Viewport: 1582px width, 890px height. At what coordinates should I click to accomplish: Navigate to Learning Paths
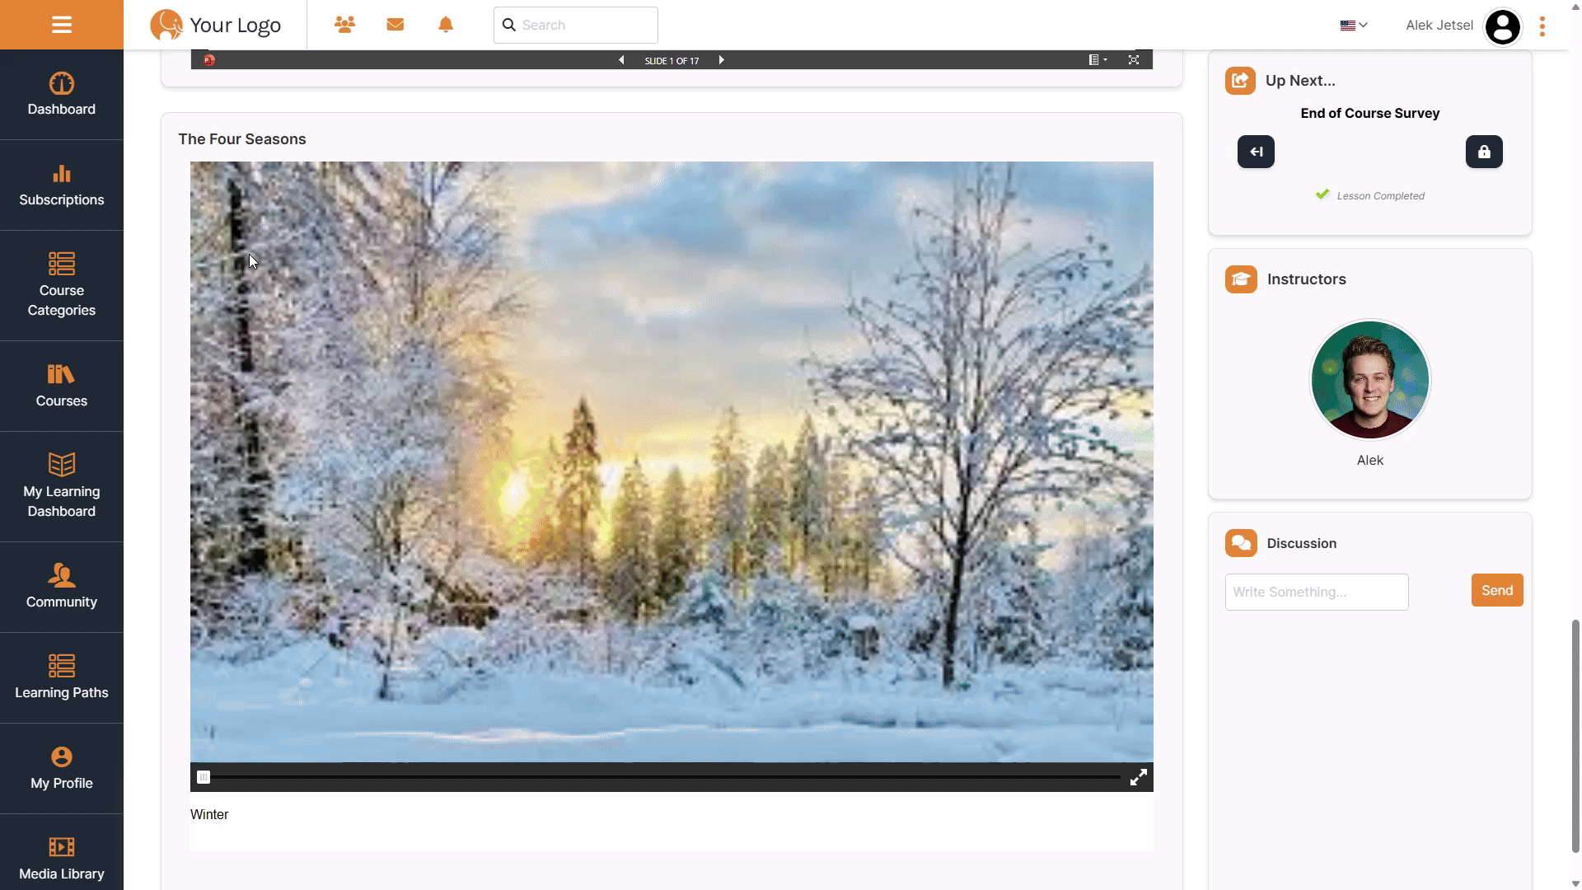(62, 678)
